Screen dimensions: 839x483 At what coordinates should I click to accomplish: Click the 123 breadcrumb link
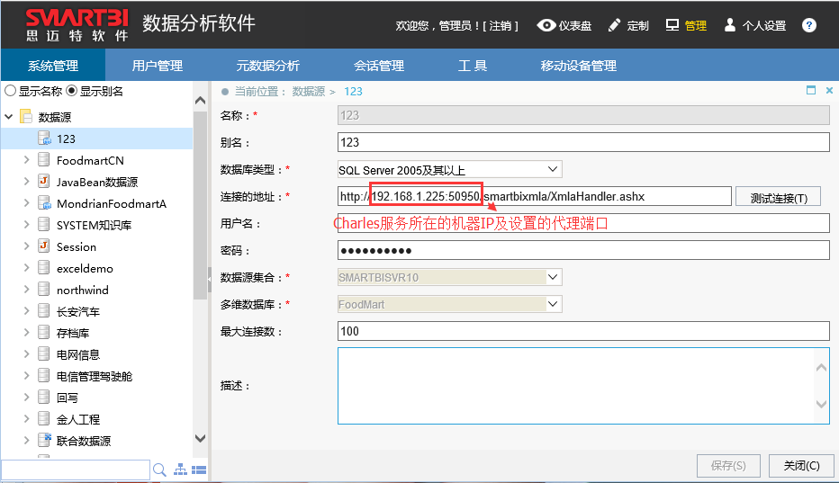click(x=353, y=92)
